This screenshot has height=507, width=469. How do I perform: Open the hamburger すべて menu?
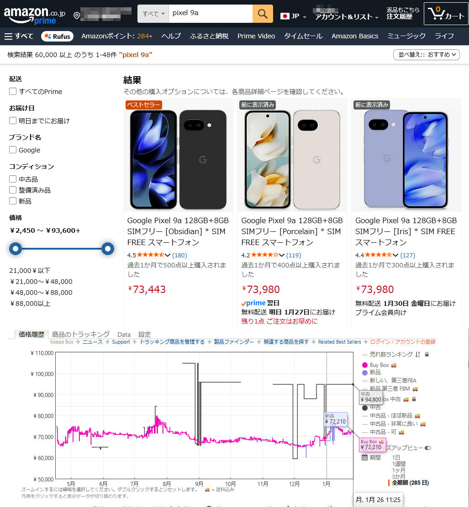(x=19, y=36)
